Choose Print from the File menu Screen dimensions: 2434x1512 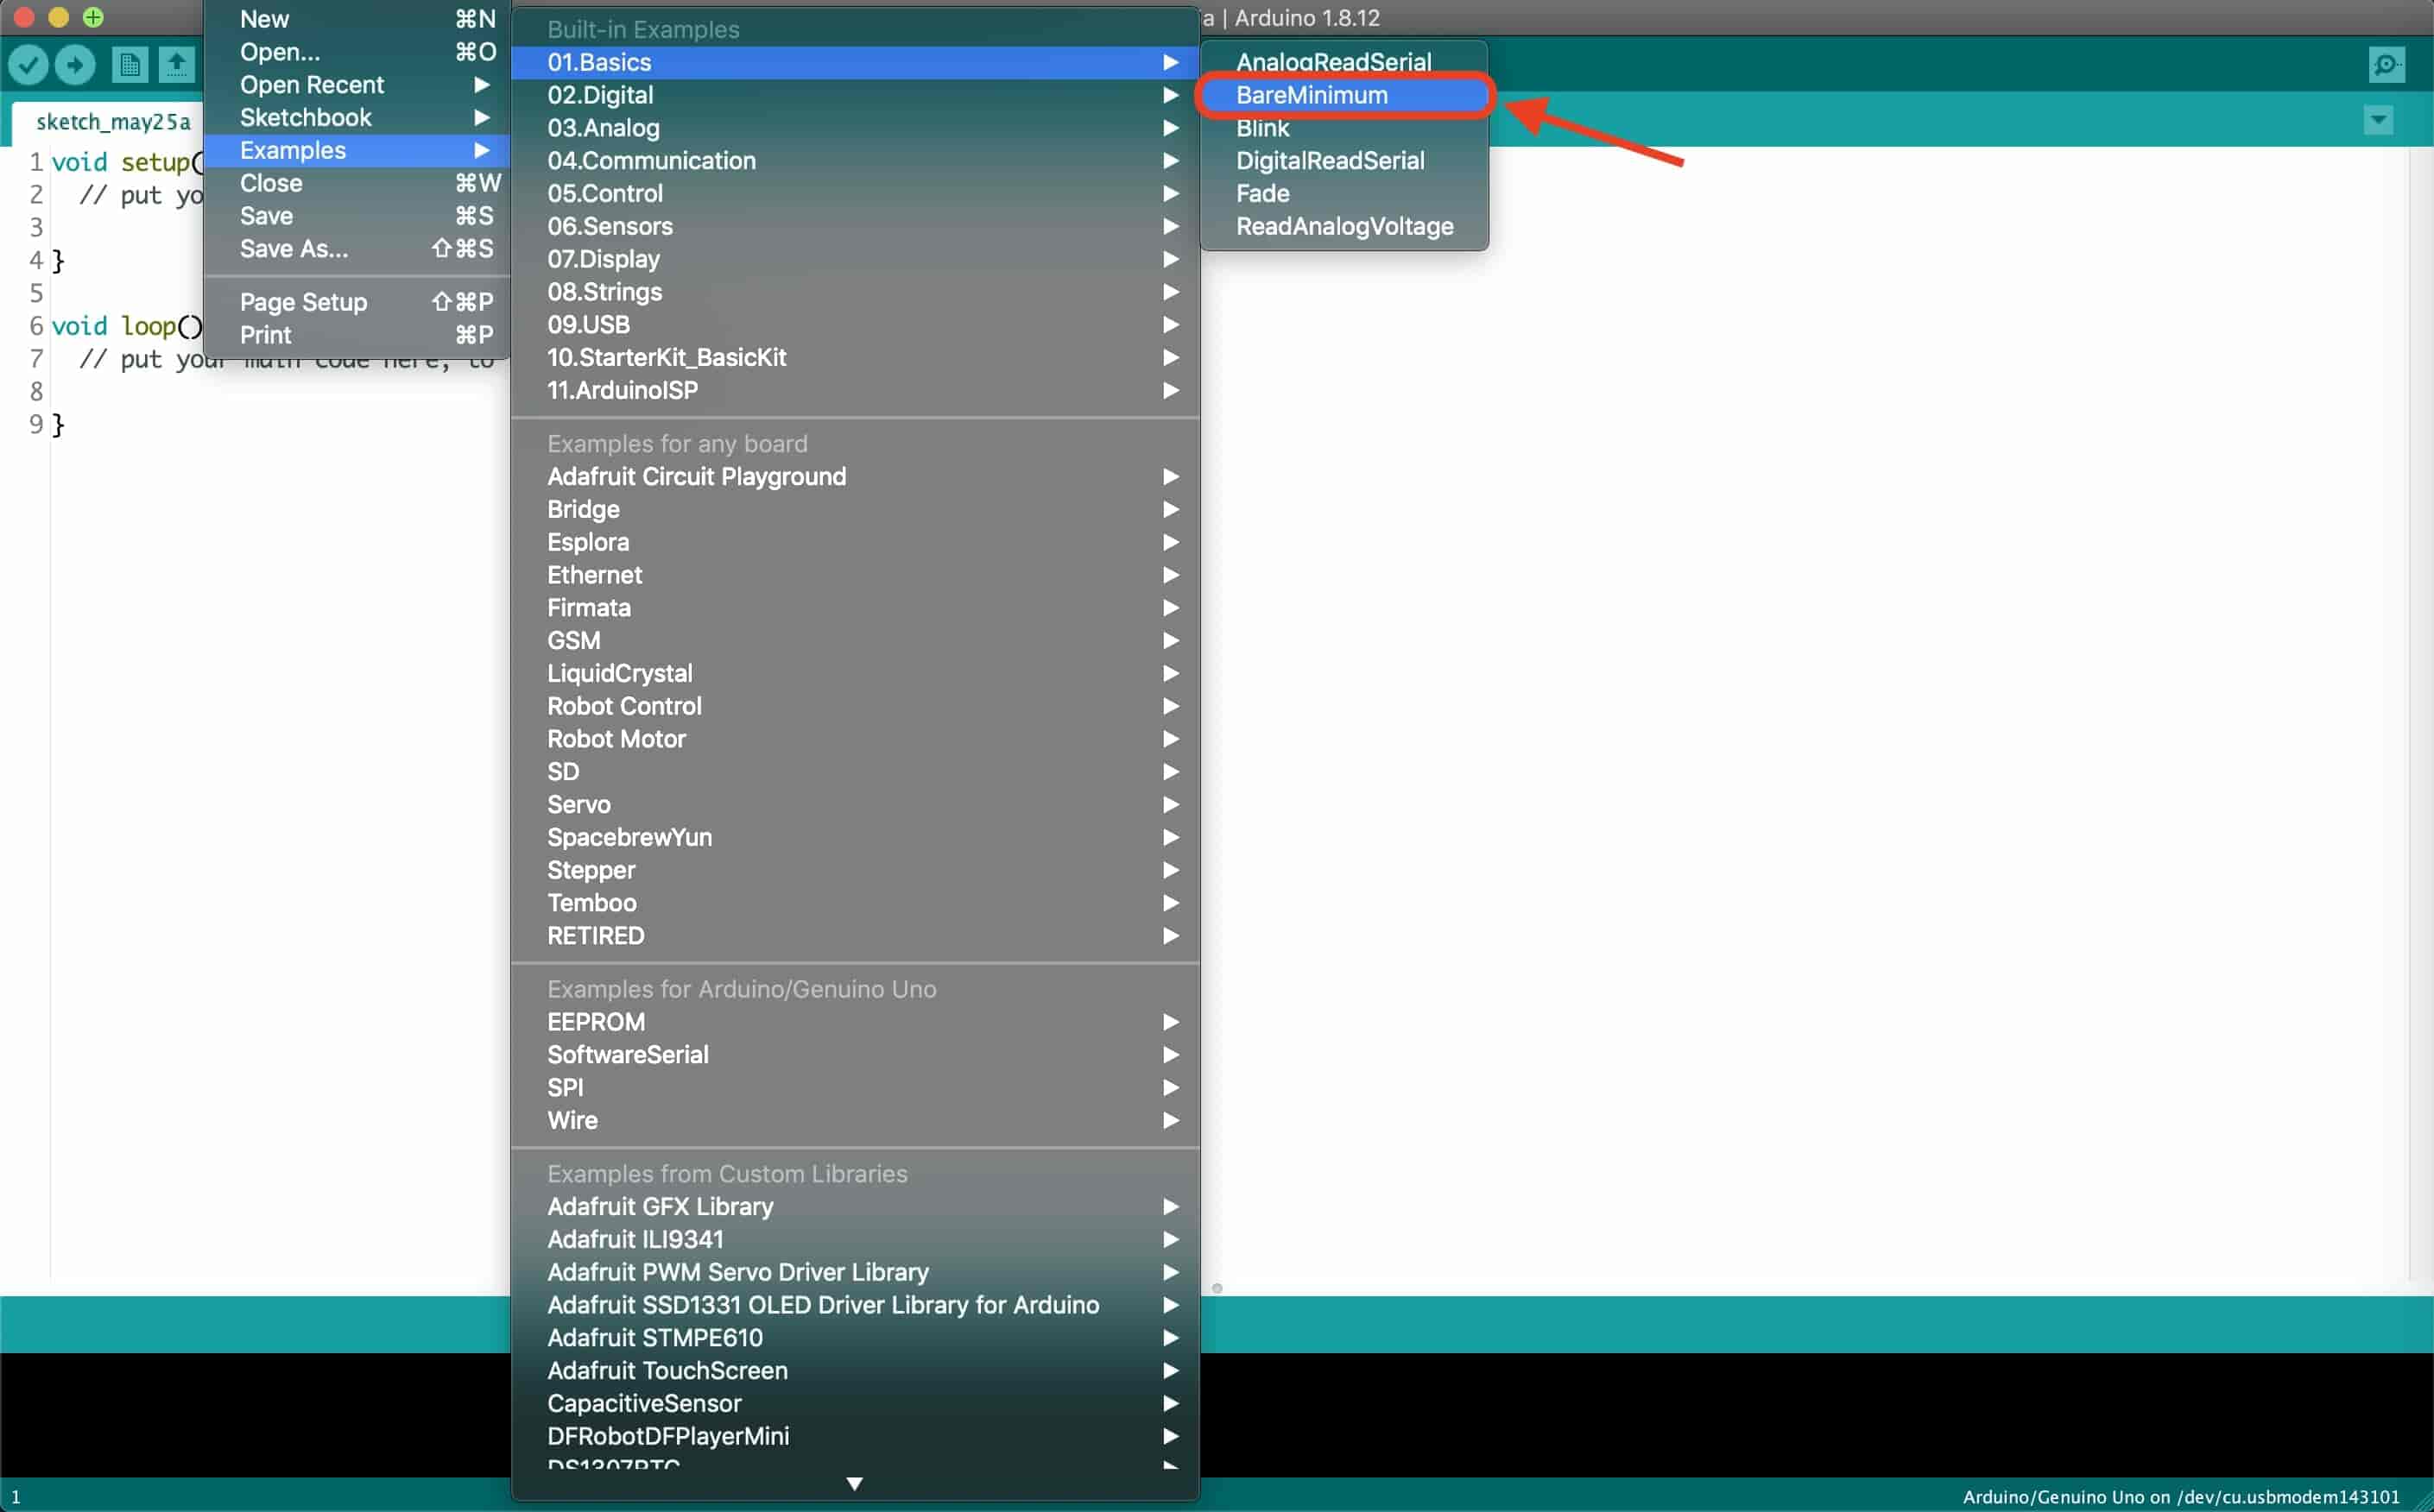click(357, 335)
